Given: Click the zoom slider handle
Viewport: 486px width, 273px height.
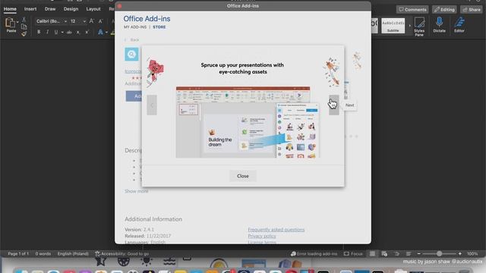Looking at the screenshot, I should 439,254.
